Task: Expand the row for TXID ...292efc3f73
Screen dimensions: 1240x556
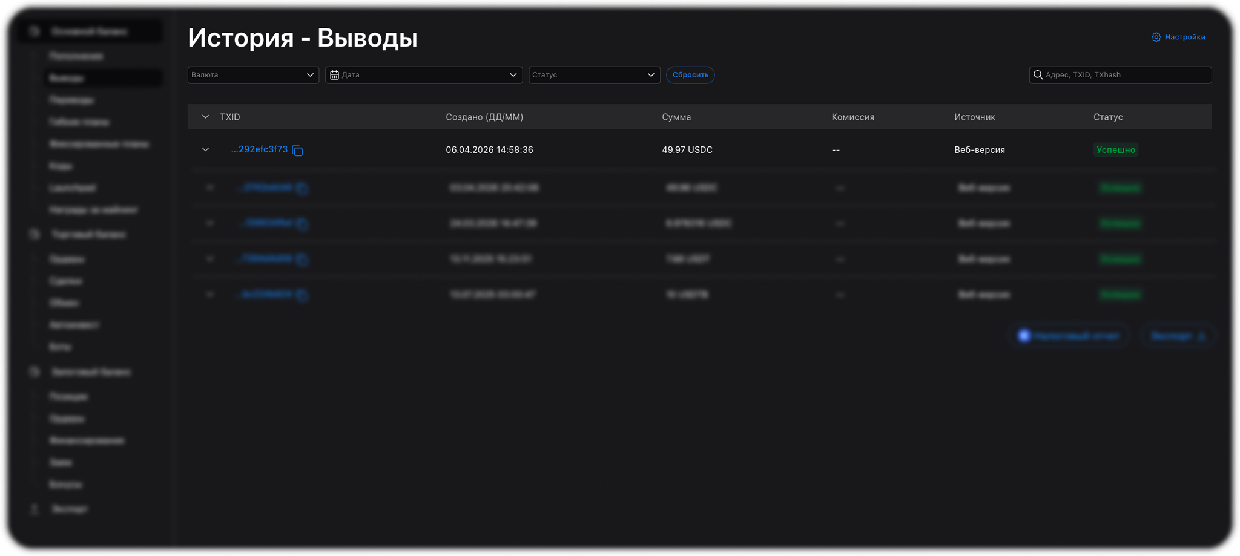Action: (x=205, y=149)
